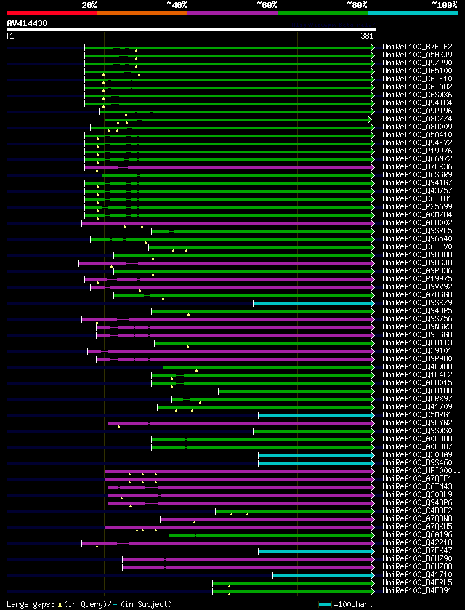Click the yellow gap marker under UniRef100_Q9LYN2 bar

[x=119, y=426]
